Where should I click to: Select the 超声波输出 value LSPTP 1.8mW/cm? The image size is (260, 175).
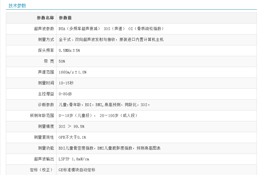[x=74, y=159]
